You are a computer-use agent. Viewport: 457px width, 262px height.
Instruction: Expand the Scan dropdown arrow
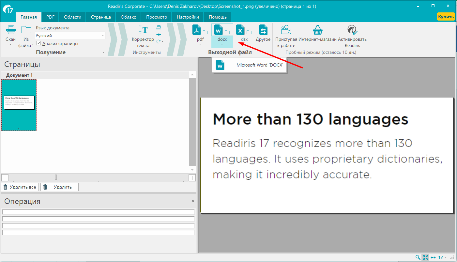[x=11, y=44]
